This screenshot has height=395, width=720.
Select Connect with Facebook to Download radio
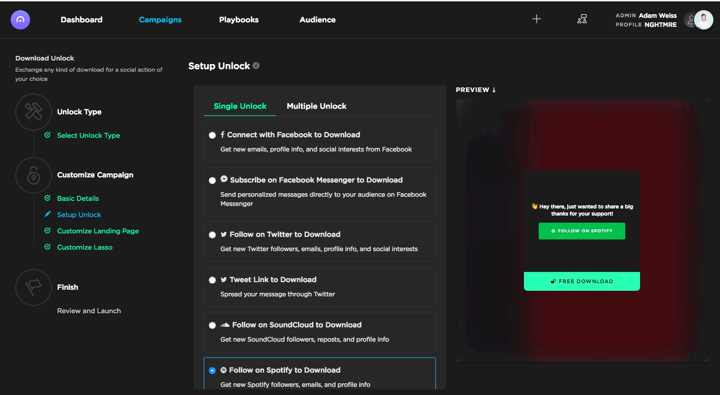pyautogui.click(x=212, y=135)
